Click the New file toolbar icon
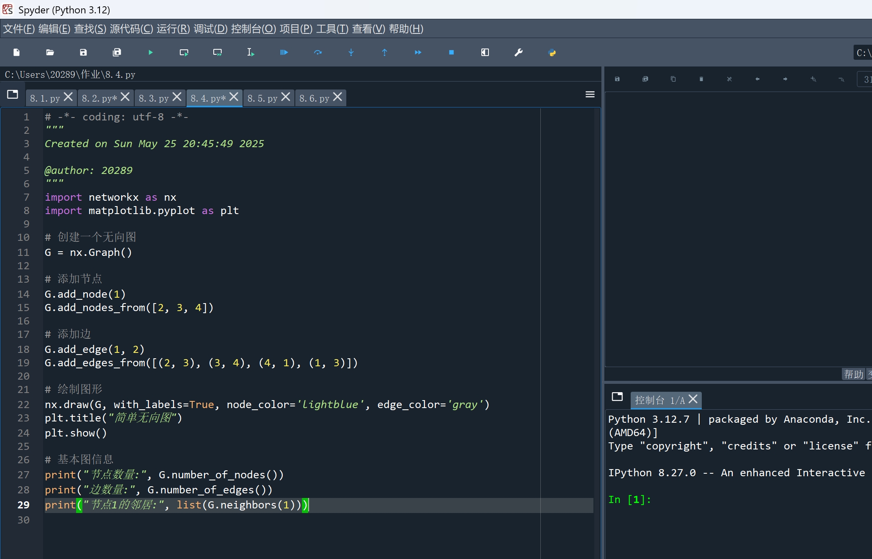Viewport: 872px width, 559px height. point(17,52)
